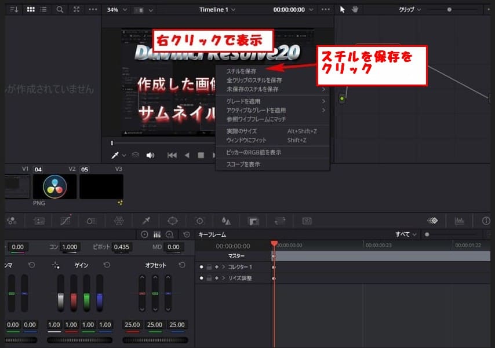Reset the ゲイン (Gain) controls

click(x=107, y=265)
